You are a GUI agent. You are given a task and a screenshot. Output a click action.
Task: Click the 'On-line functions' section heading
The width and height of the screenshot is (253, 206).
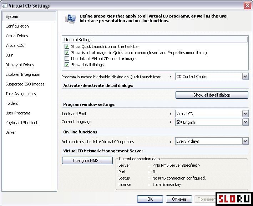tap(80, 132)
